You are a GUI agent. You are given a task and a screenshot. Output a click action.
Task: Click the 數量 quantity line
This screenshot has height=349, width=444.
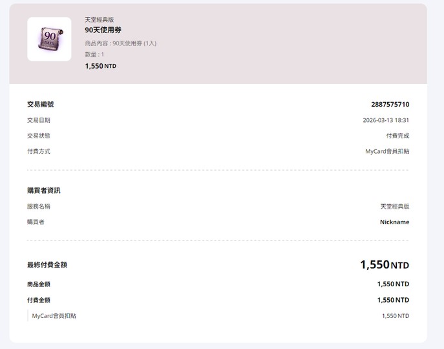94,54
